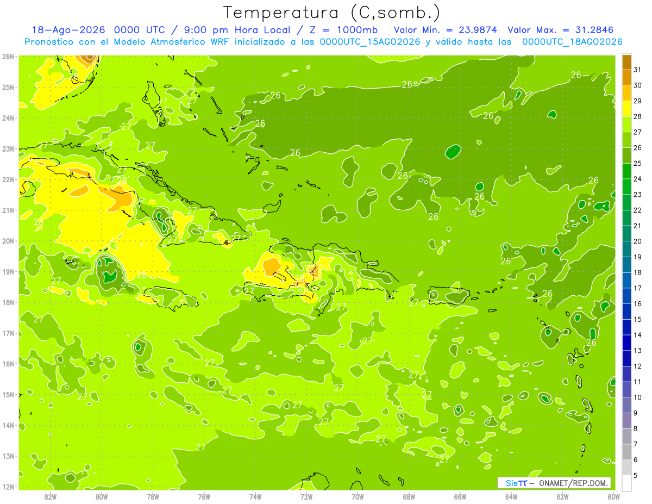Click the 24N latitude axis label
Image resolution: width=652 pixels, height=504 pixels.
coord(8,118)
